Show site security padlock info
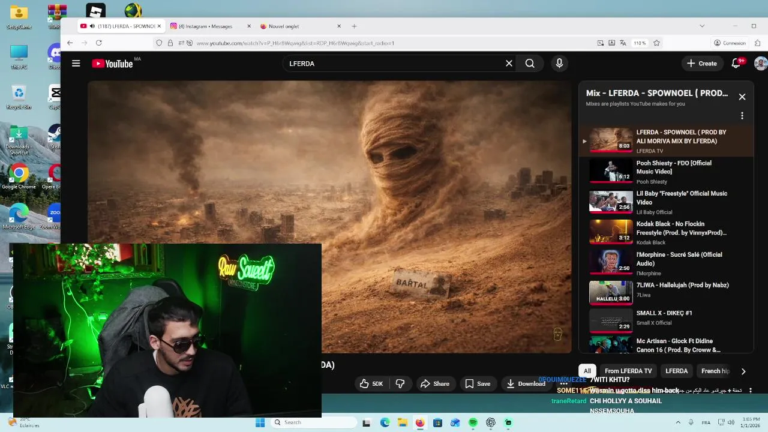Image resolution: width=768 pixels, height=432 pixels. click(170, 43)
